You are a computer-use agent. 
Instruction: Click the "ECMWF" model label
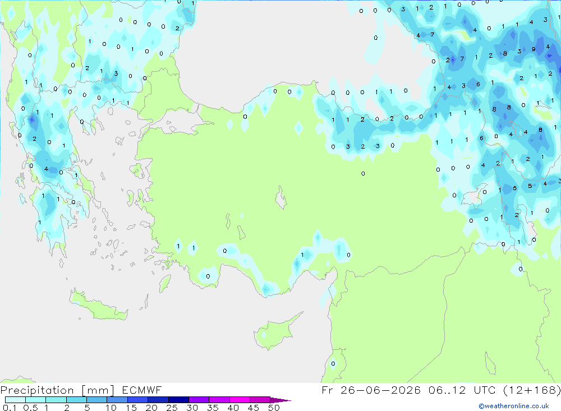point(142,390)
